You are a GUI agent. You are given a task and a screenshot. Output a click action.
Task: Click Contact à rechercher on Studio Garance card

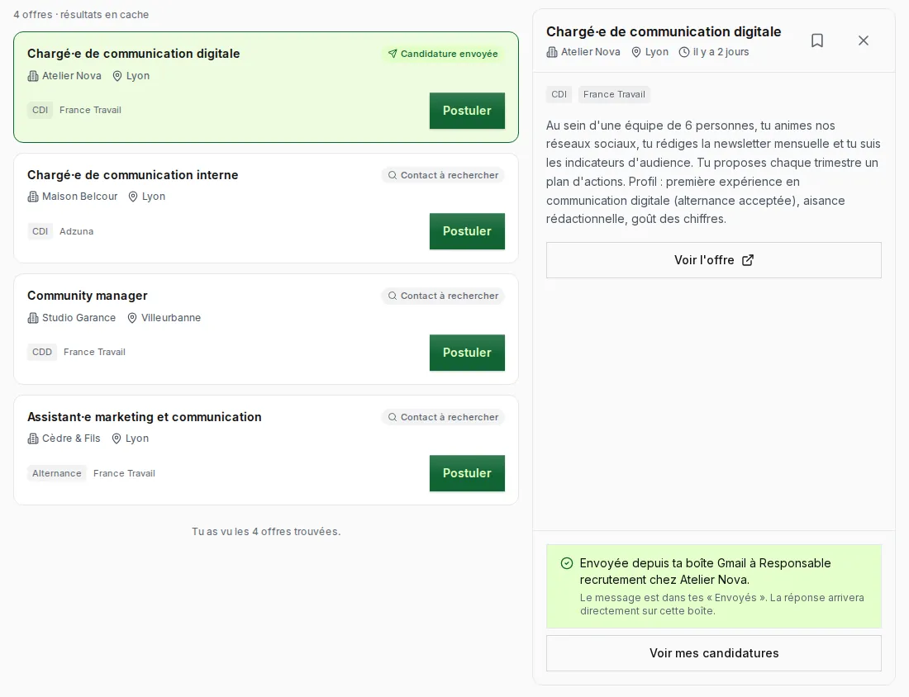(443, 296)
